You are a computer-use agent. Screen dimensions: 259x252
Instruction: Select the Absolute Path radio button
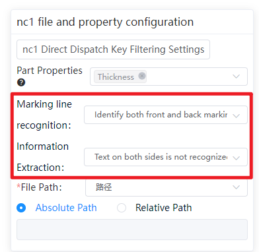(21, 208)
